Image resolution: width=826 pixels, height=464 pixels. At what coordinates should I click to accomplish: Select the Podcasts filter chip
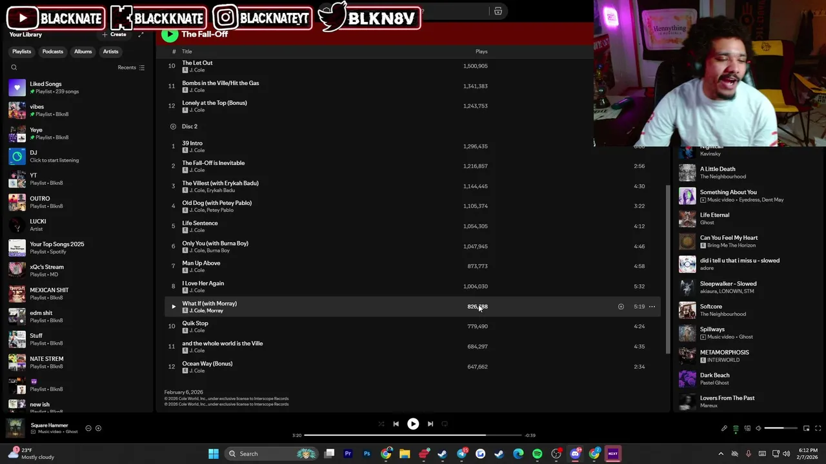[53, 52]
